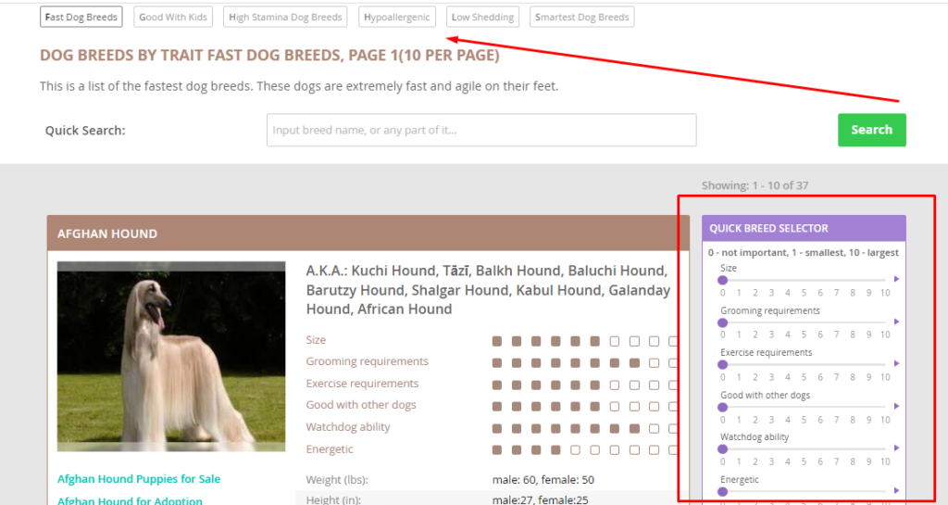Screen dimensions: 948x505
Task: Click the Exercise requirements label in the Afghan Hound card
Action: [x=362, y=384]
